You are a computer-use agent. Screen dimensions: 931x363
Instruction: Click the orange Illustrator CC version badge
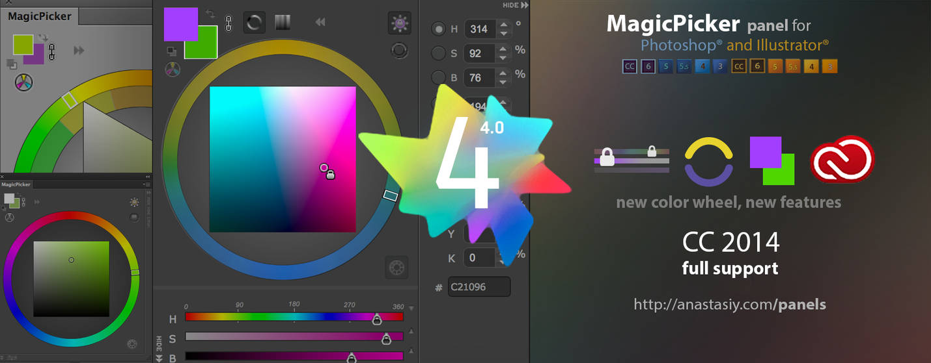point(738,66)
